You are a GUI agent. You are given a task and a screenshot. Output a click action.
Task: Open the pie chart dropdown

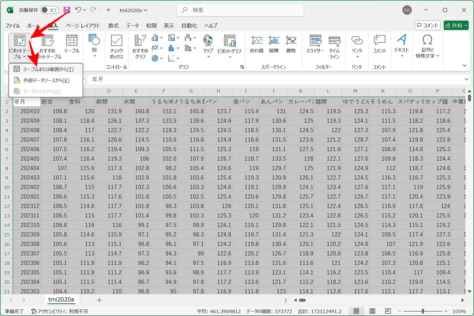click(x=157, y=58)
